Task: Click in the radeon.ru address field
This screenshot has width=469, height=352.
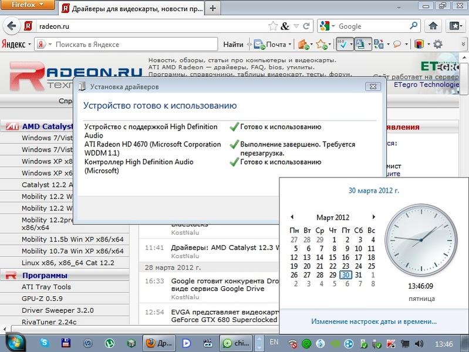Action: [153, 26]
